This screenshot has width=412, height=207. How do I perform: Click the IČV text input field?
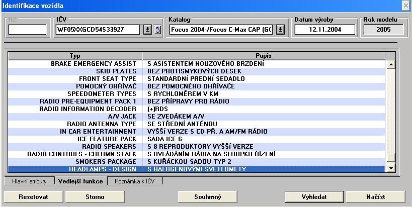[x=97, y=30]
